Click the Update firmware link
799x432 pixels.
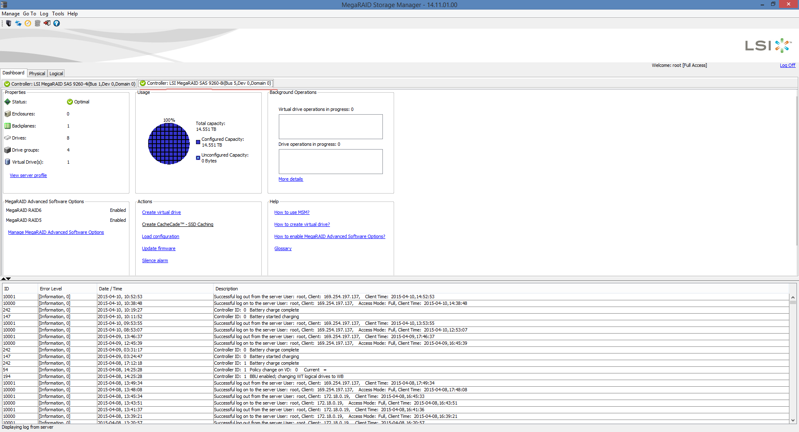click(159, 248)
